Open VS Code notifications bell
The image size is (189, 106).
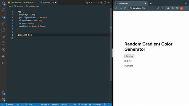[x=109, y=104]
